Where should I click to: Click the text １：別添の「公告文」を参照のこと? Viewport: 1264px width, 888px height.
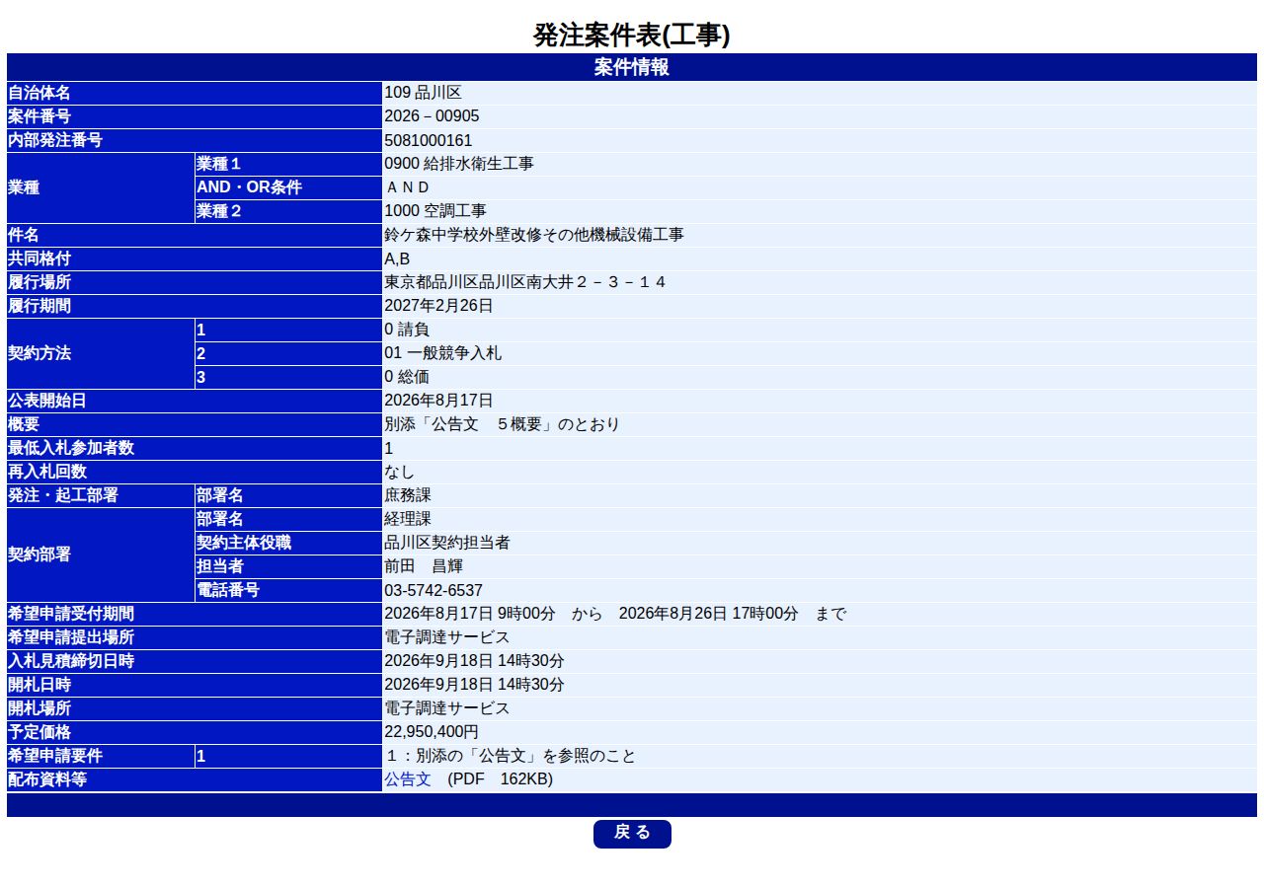coord(511,756)
